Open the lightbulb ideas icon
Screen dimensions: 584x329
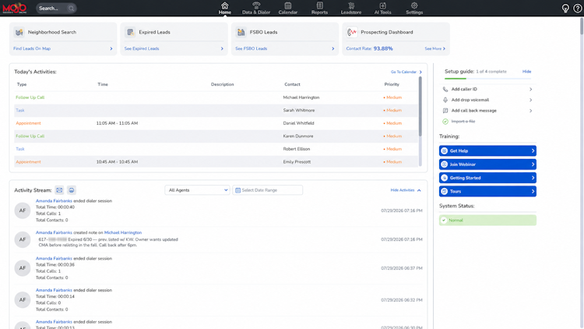[565, 9]
